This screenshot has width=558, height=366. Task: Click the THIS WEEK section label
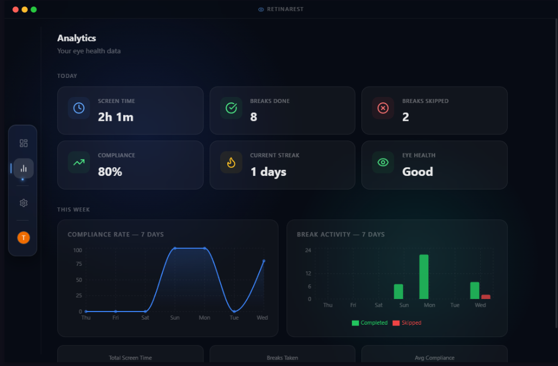click(74, 210)
